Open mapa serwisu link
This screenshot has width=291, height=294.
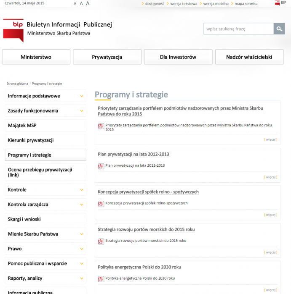(246, 3)
